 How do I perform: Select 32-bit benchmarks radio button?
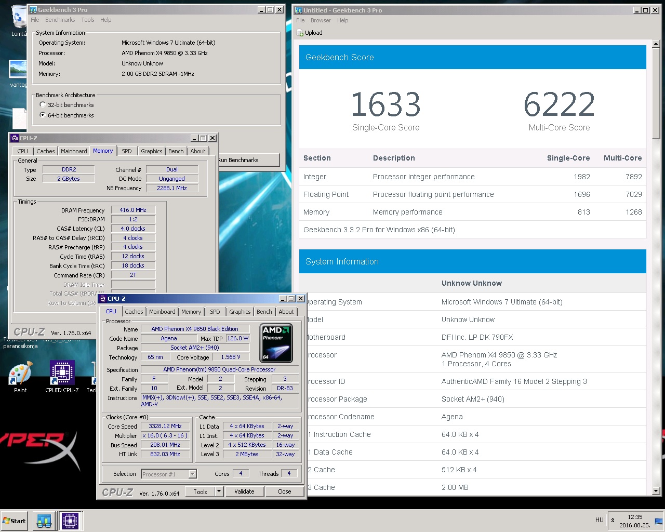(x=43, y=104)
